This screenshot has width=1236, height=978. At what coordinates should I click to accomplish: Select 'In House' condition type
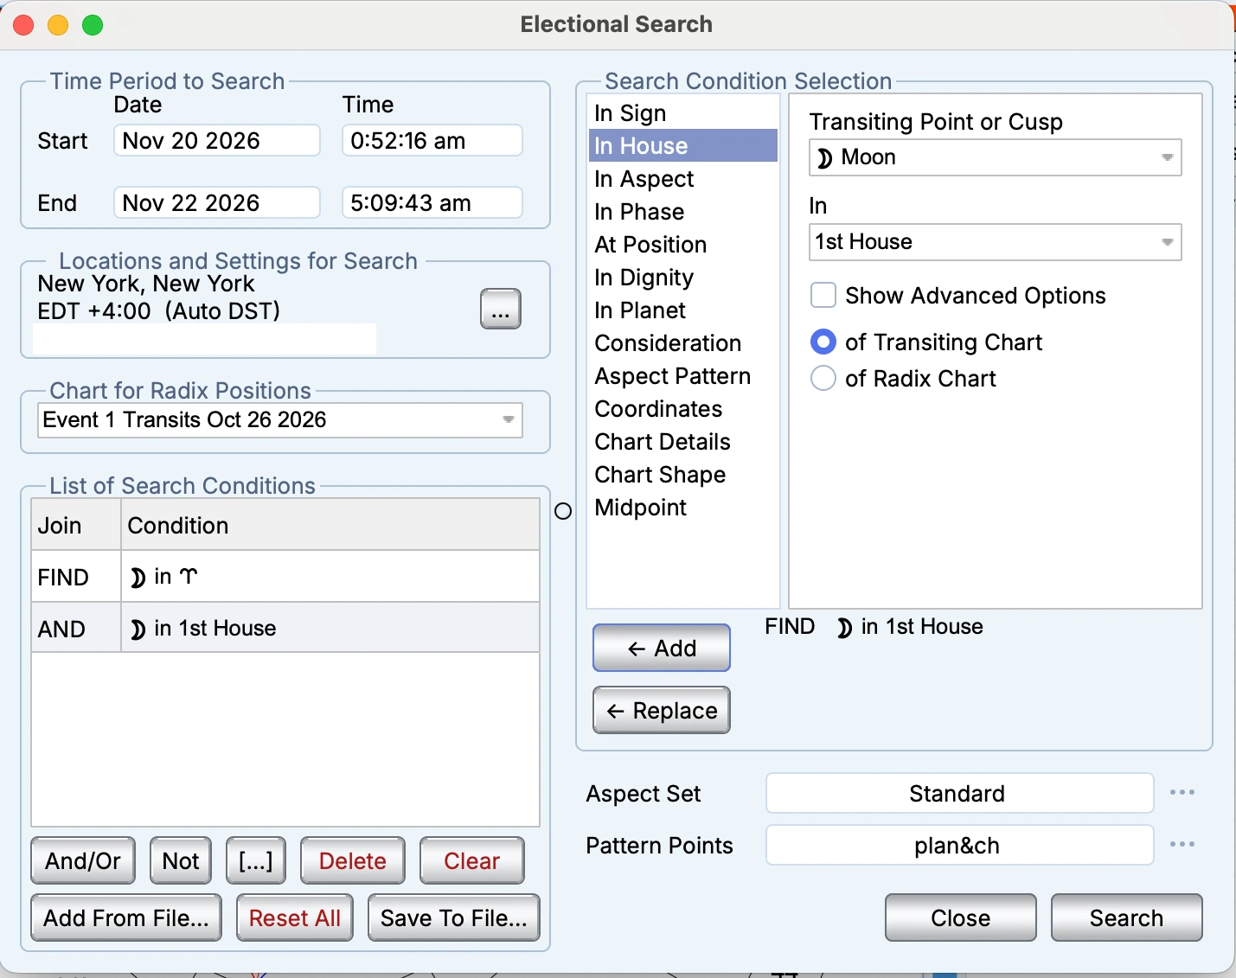click(682, 146)
